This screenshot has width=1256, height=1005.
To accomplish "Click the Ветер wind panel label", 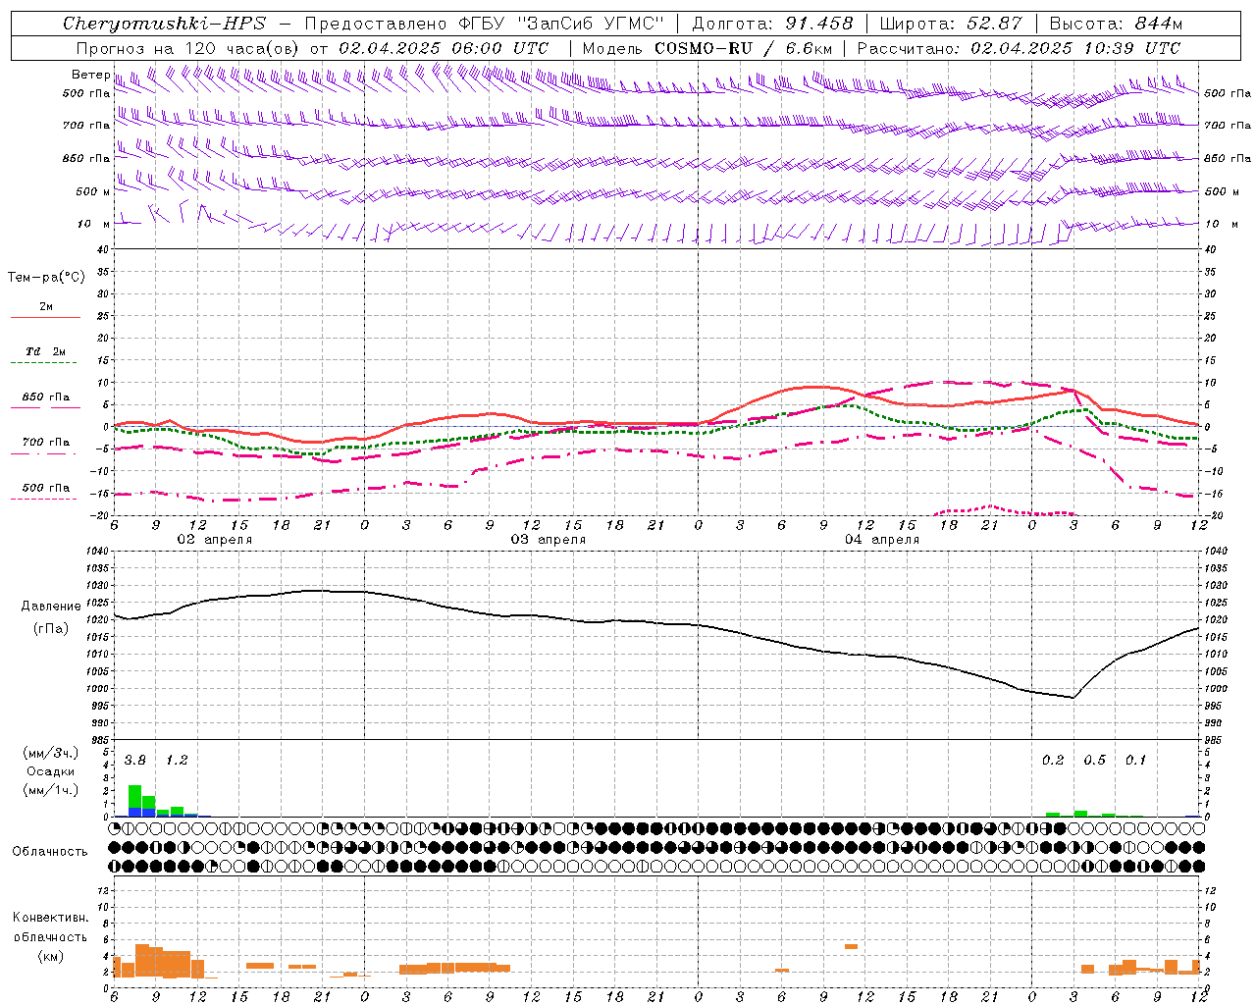I will pyautogui.click(x=90, y=75).
